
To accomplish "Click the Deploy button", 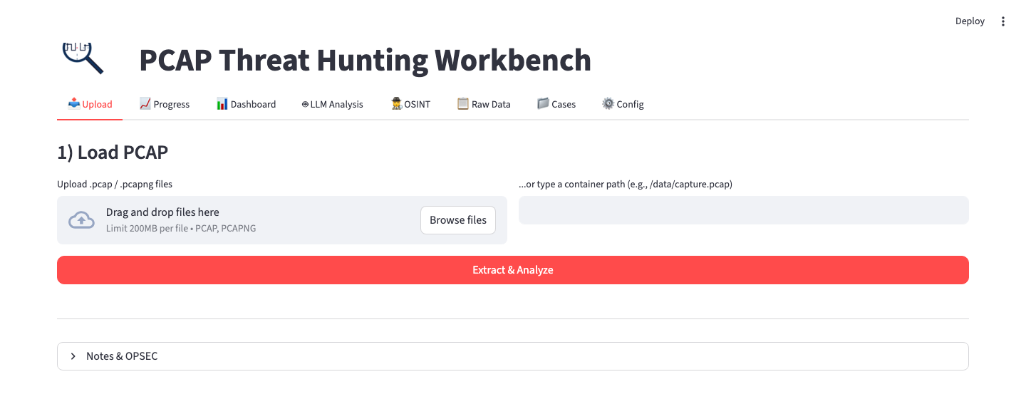I will pos(970,21).
